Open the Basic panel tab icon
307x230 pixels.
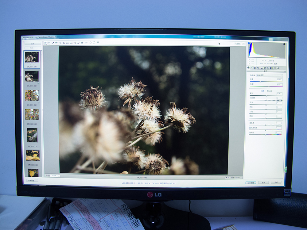248,68
